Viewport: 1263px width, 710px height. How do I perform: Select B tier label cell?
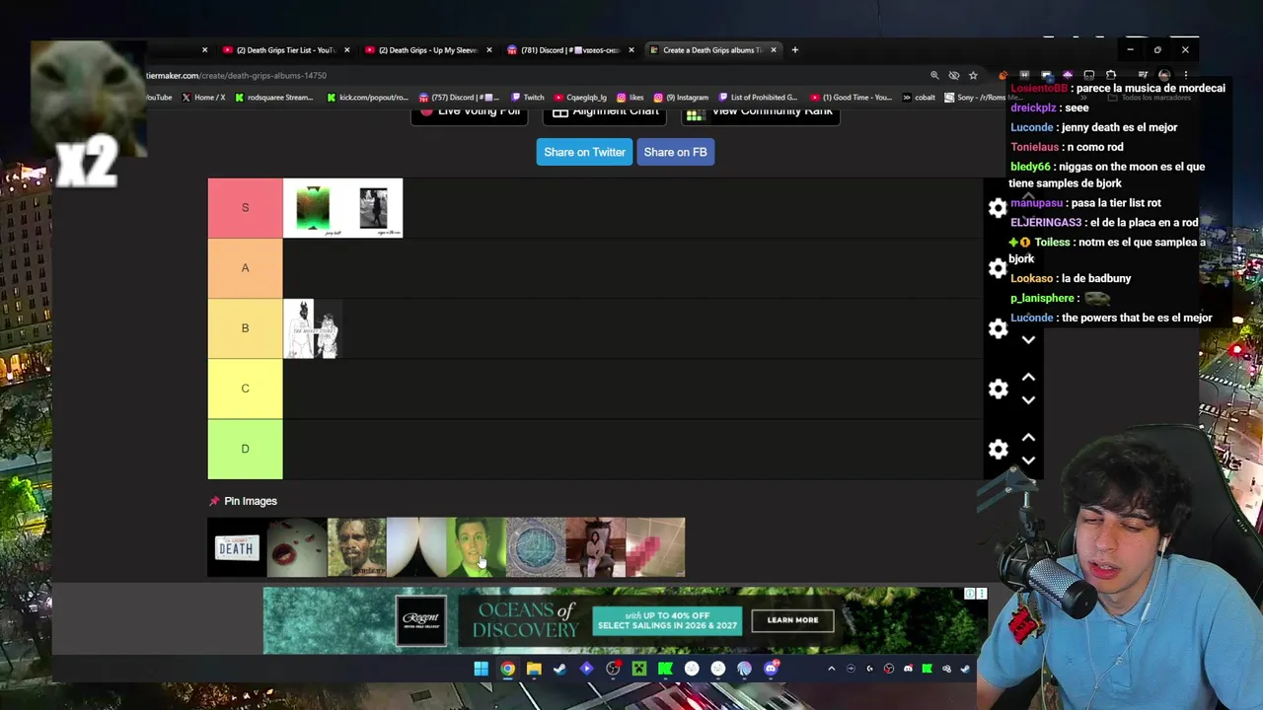point(245,328)
